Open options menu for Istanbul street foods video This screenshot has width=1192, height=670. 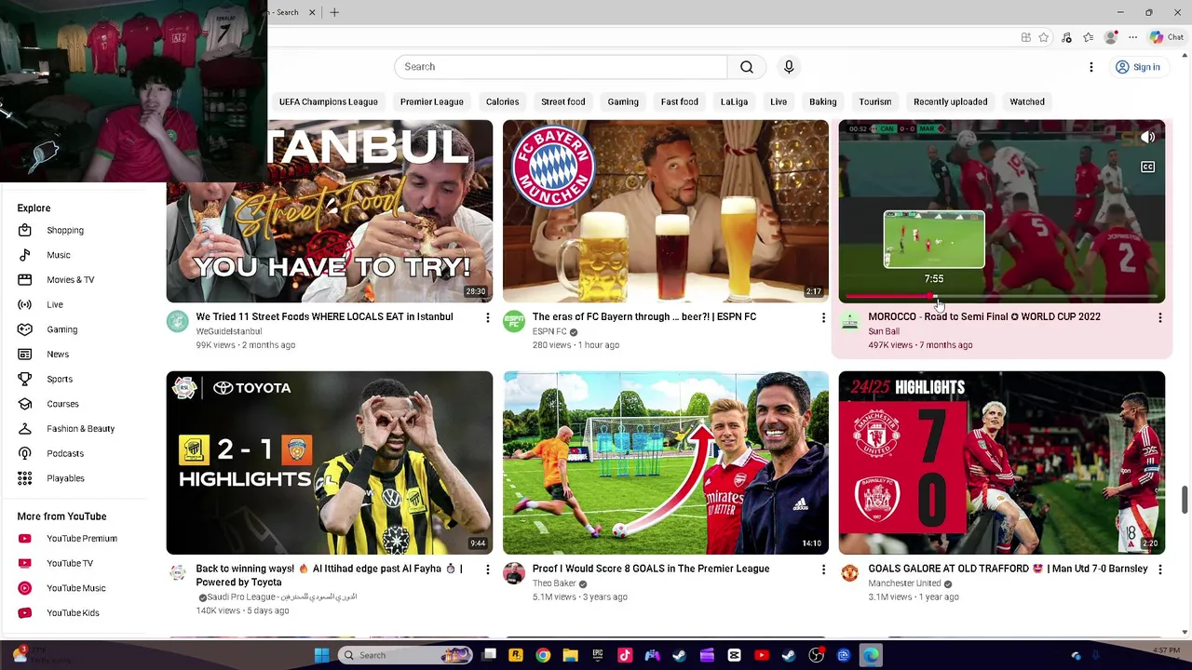coord(487,318)
